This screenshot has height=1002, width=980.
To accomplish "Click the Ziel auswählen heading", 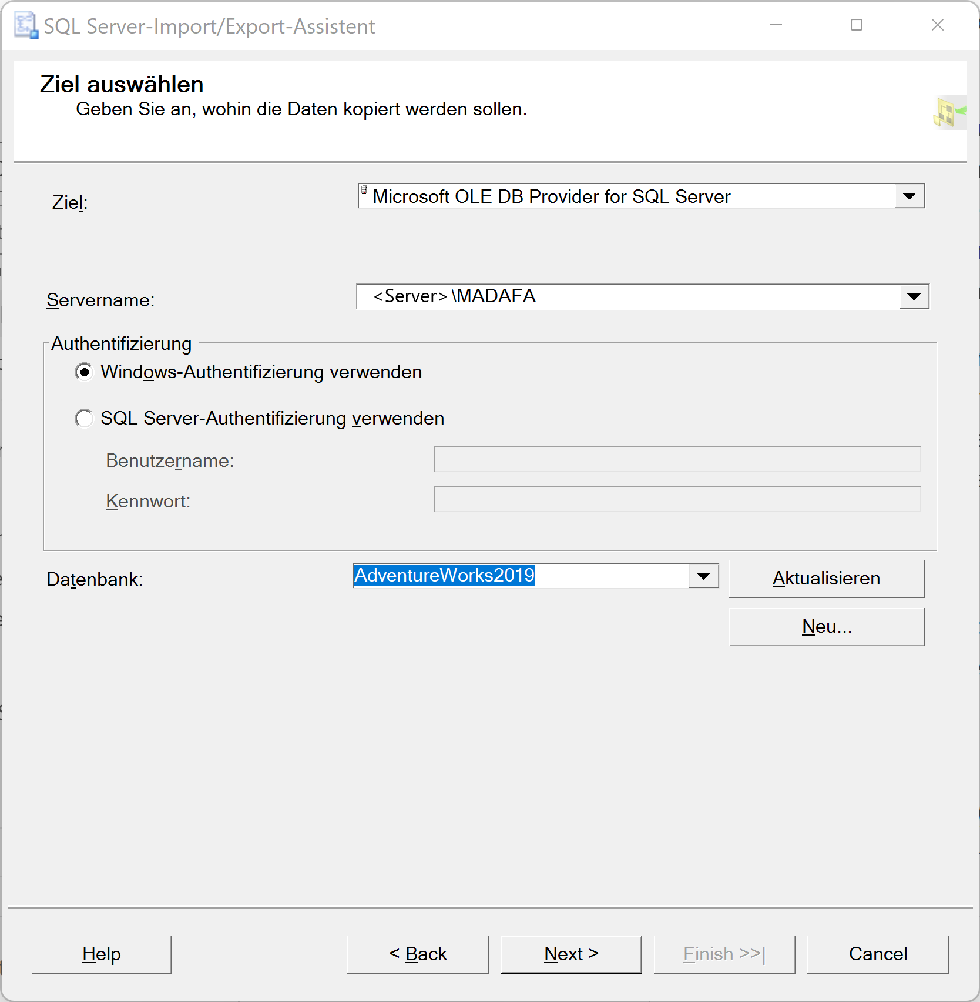I will point(122,85).
